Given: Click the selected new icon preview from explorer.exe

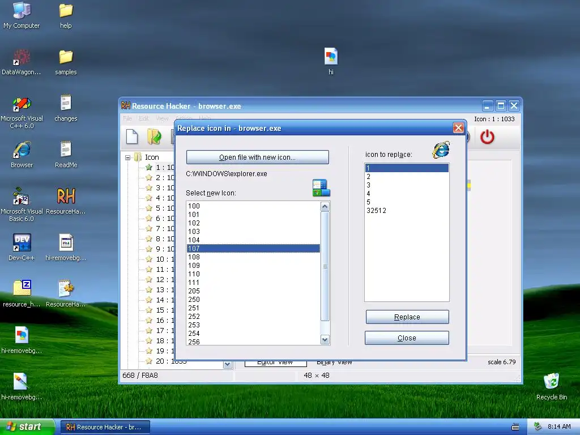Looking at the screenshot, I should click(321, 188).
